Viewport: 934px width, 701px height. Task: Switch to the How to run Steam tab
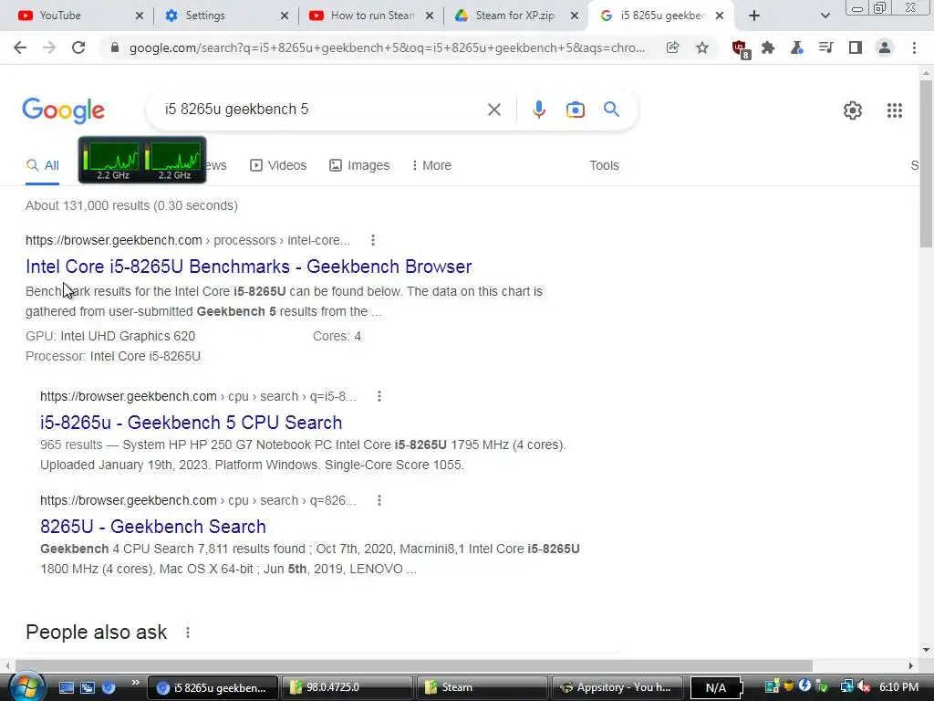(372, 16)
